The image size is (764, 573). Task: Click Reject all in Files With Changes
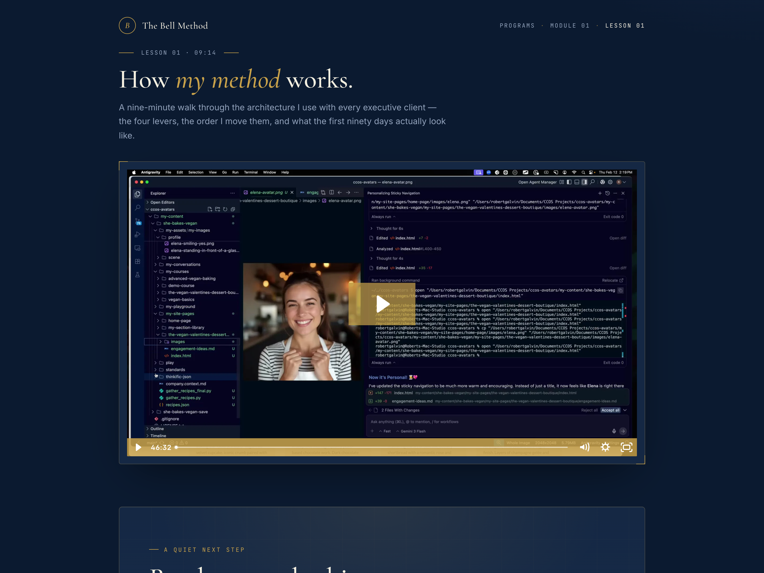(x=589, y=410)
